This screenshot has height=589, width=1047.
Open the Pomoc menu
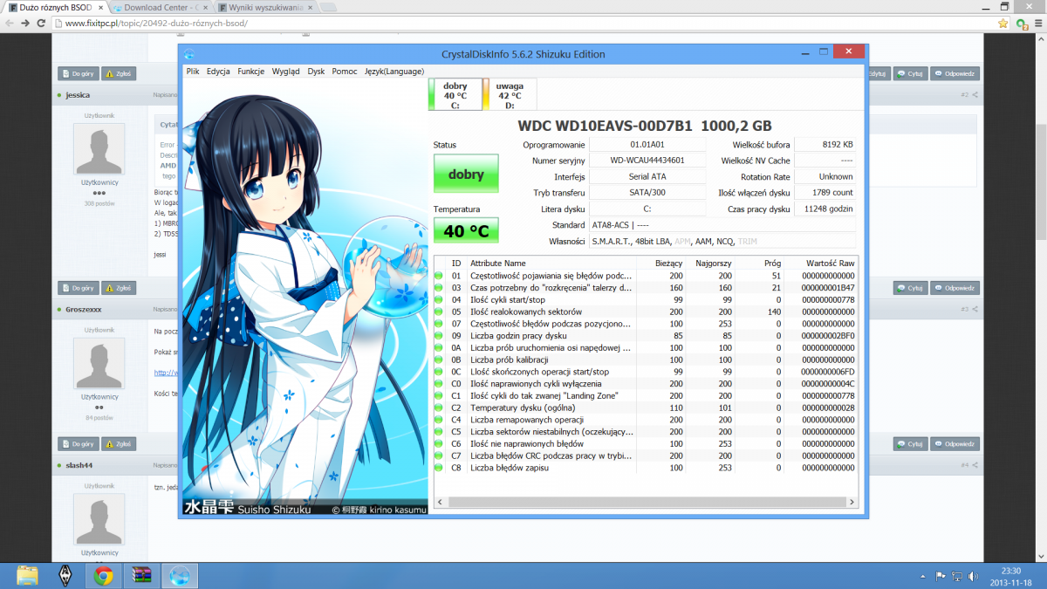coord(345,71)
